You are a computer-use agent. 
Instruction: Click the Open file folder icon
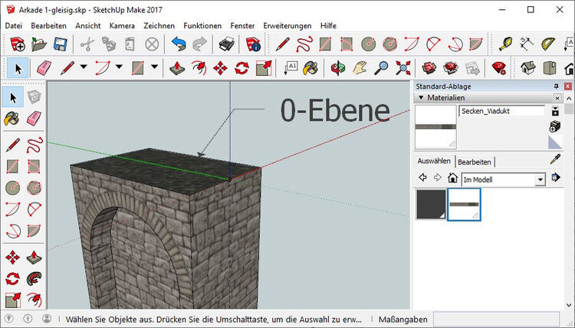[x=39, y=44]
